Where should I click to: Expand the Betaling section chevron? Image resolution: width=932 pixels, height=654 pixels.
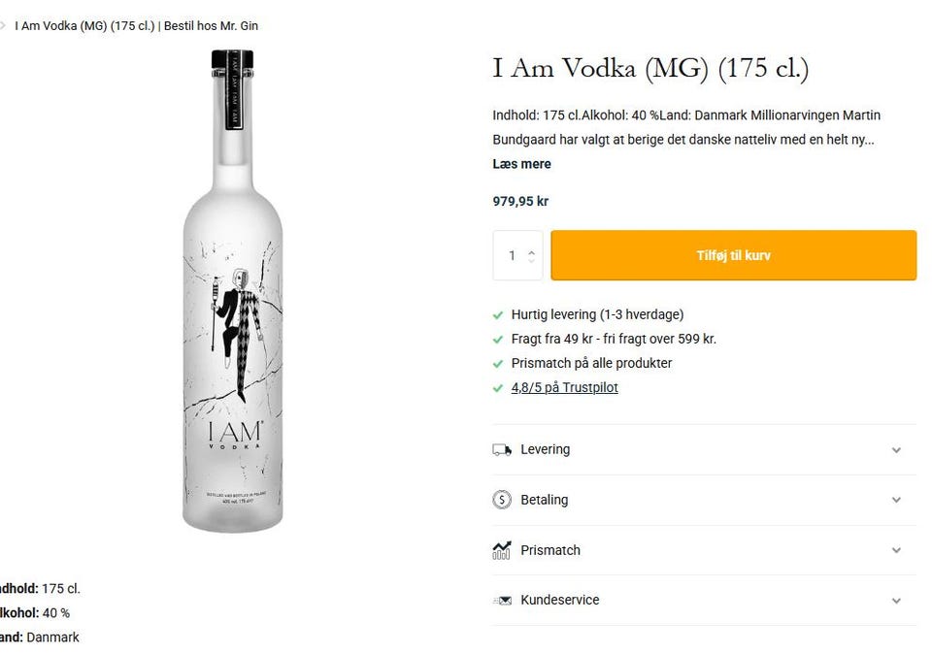(896, 500)
